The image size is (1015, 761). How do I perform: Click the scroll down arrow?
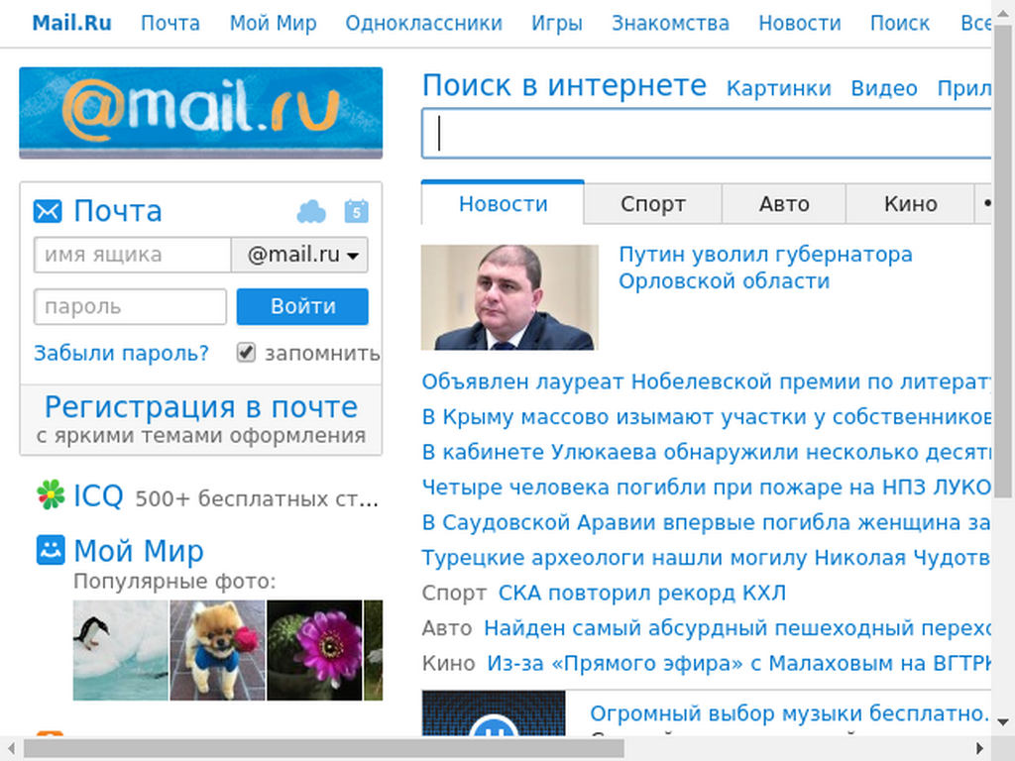click(x=1003, y=721)
